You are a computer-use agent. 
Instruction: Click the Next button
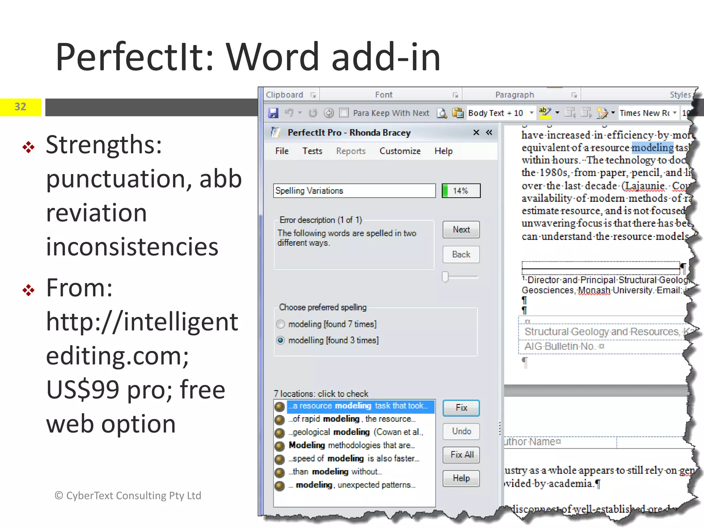point(461,229)
